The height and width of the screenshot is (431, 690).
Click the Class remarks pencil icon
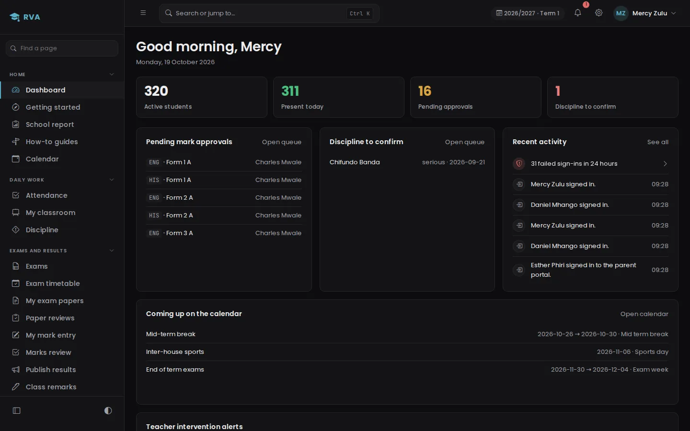tap(16, 387)
